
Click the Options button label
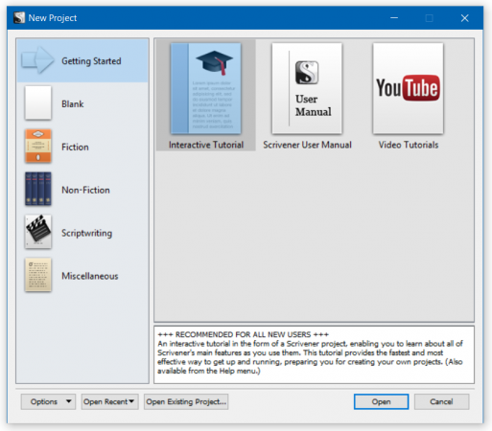44,401
